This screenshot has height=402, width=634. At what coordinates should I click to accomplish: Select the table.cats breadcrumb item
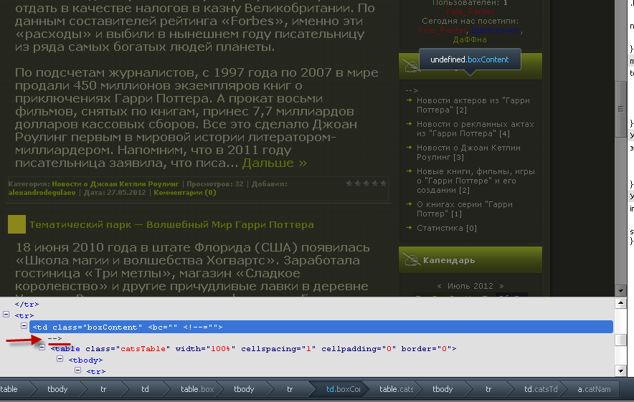(x=396, y=389)
